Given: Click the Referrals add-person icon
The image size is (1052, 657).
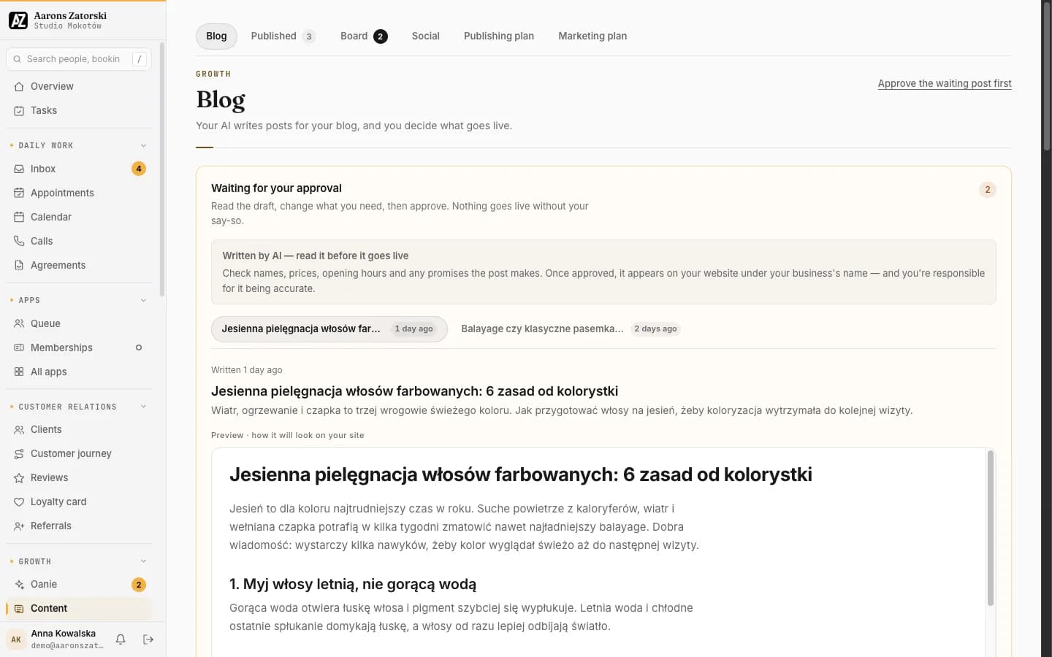Looking at the screenshot, I should [x=19, y=526].
